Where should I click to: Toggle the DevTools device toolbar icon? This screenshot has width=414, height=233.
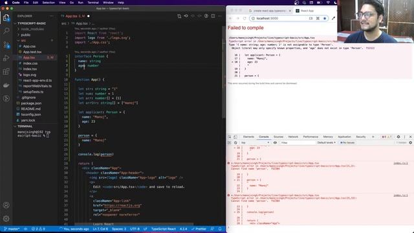[x=235, y=137]
